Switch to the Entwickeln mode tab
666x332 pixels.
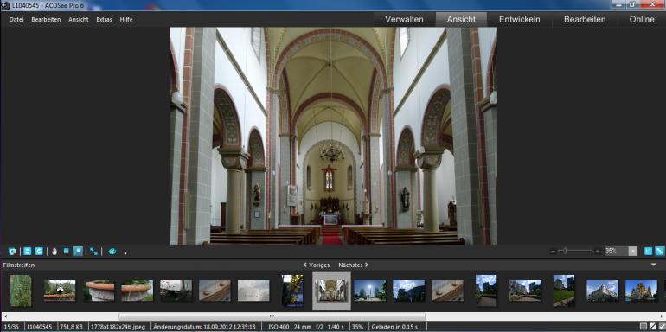[520, 20]
